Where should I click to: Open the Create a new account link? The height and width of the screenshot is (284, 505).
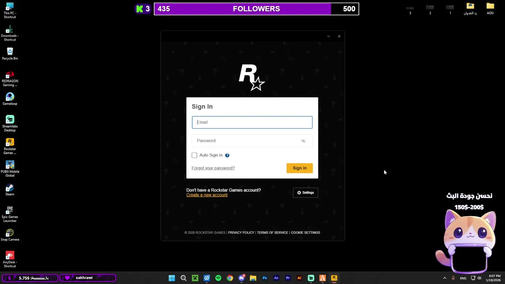coord(207,195)
